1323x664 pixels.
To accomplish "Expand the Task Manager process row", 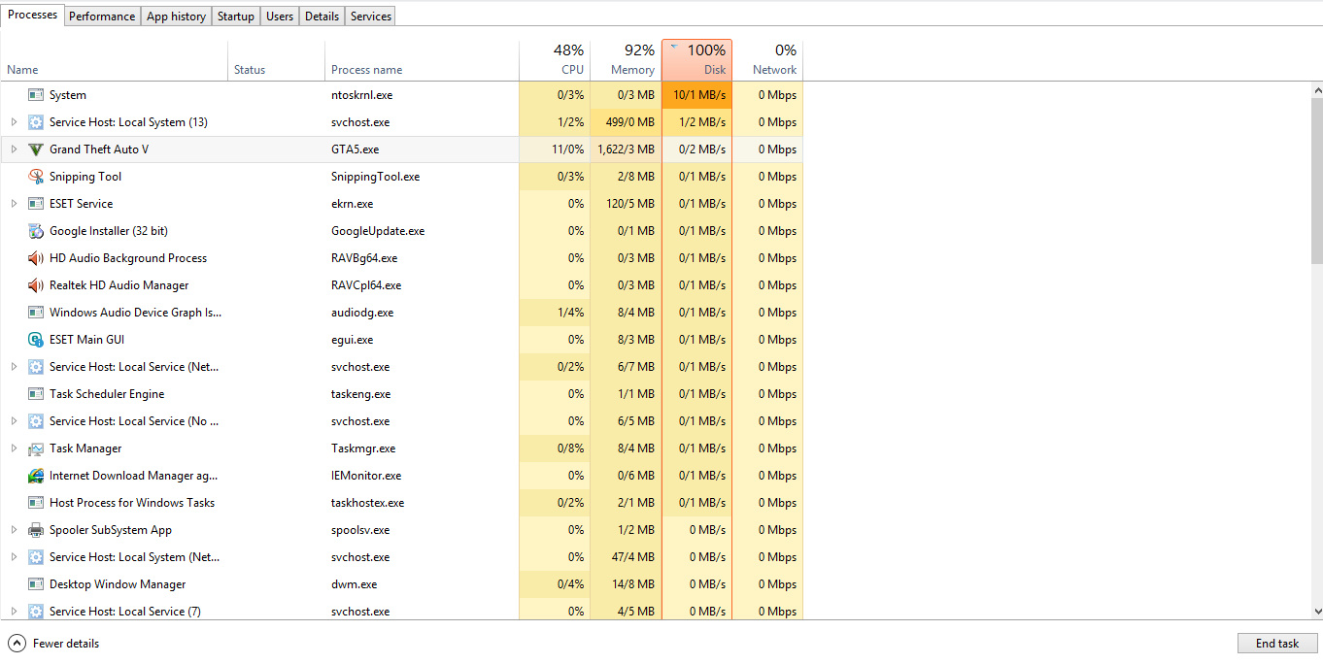I will (14, 448).
